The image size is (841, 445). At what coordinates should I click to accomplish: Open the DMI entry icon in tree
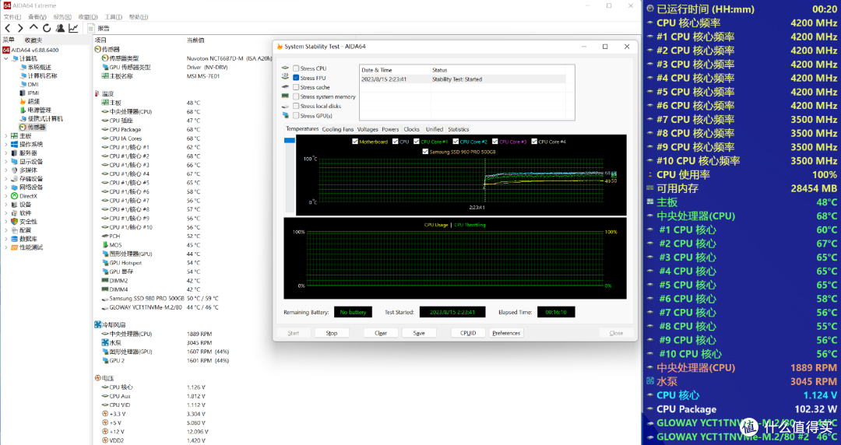point(23,84)
